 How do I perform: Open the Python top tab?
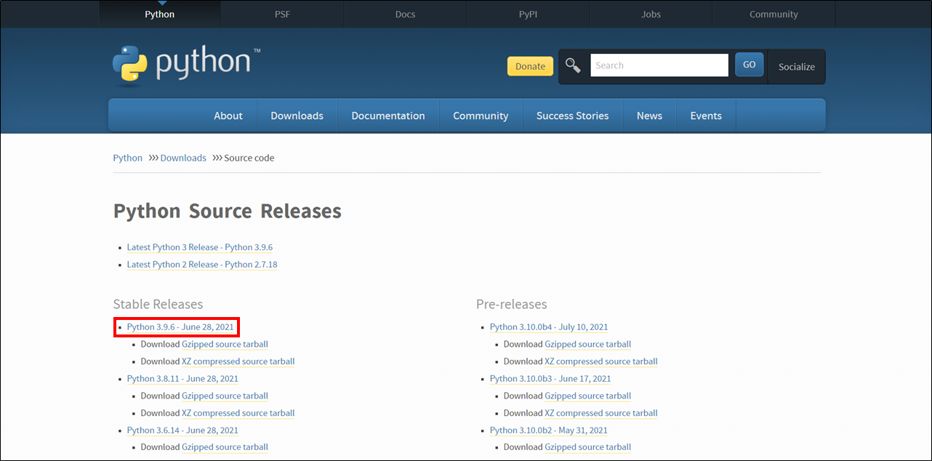point(159,14)
